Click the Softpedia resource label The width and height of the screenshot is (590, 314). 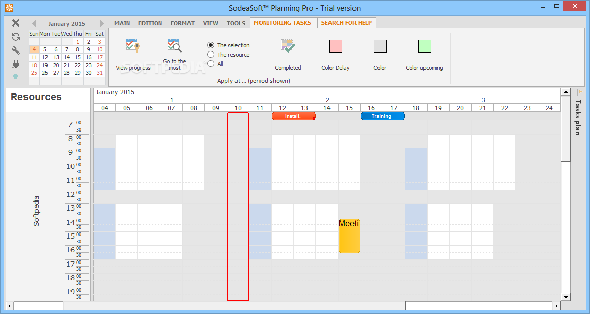pyautogui.click(x=36, y=211)
